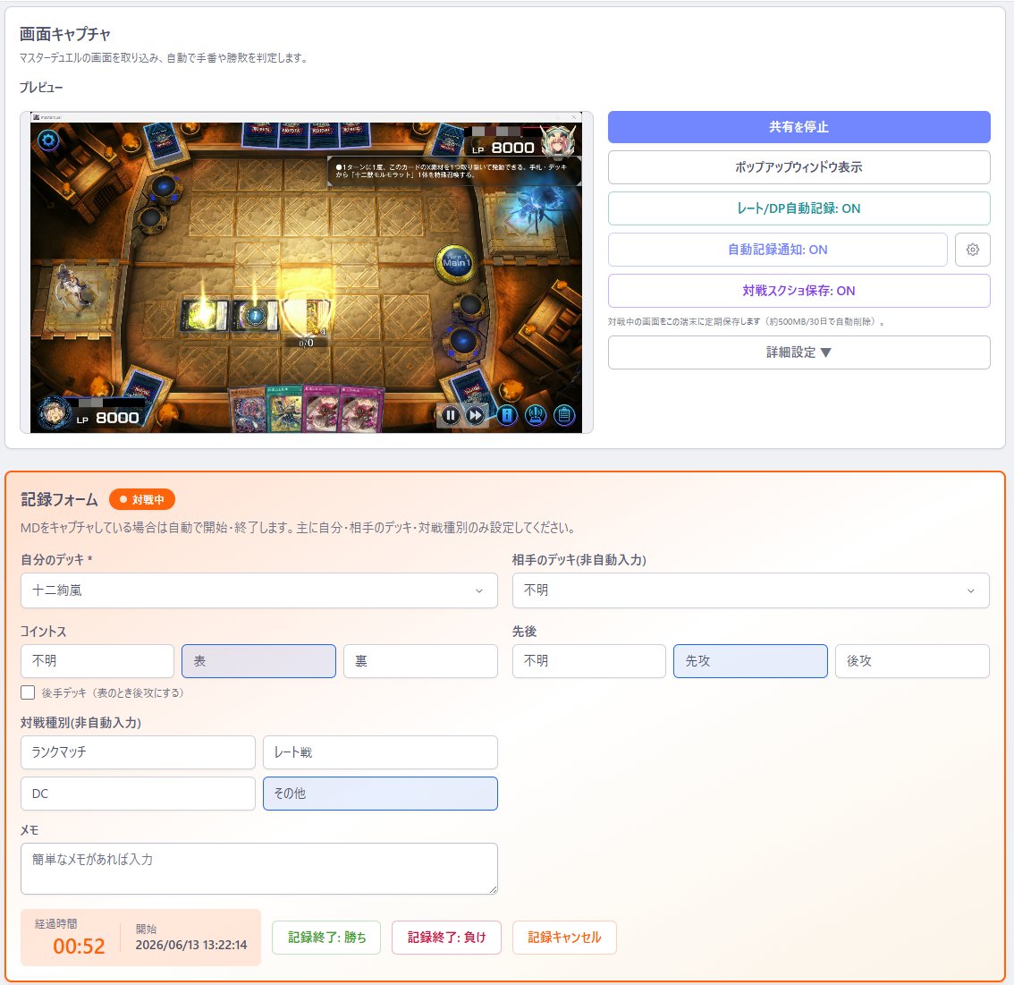Click the 記録フォーム heading

point(60,499)
